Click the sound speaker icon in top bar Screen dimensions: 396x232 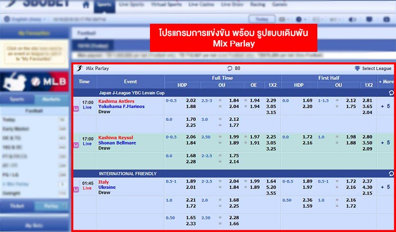click(353, 20)
